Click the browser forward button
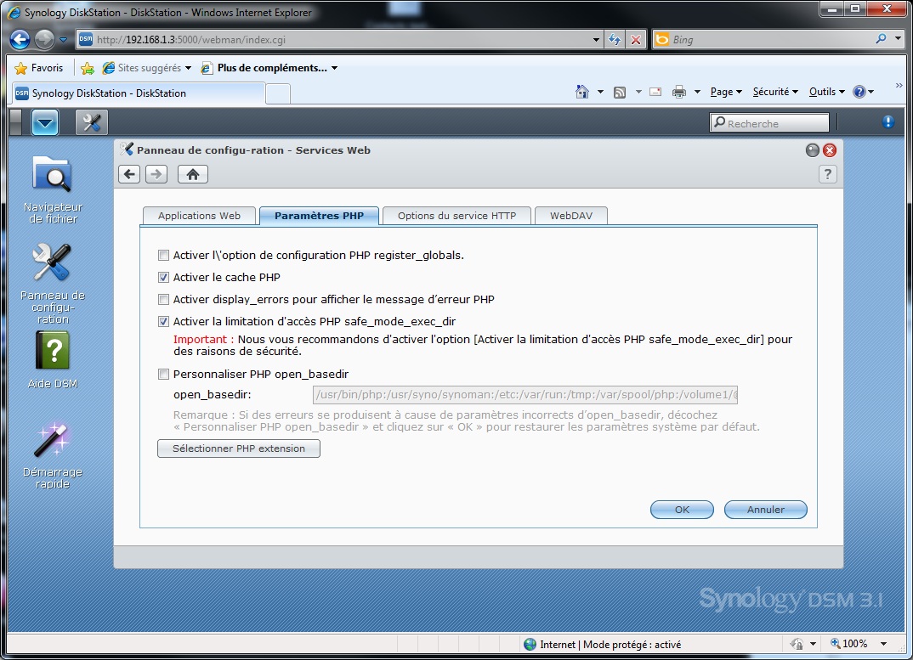The image size is (913, 660). [44, 40]
